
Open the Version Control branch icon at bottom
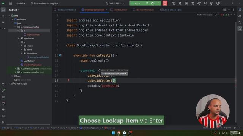[3, 122]
